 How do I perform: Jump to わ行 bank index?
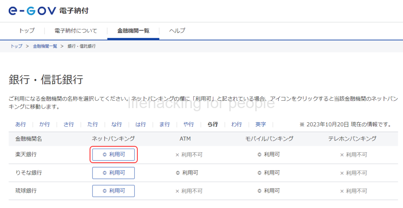pyautogui.click(x=237, y=124)
